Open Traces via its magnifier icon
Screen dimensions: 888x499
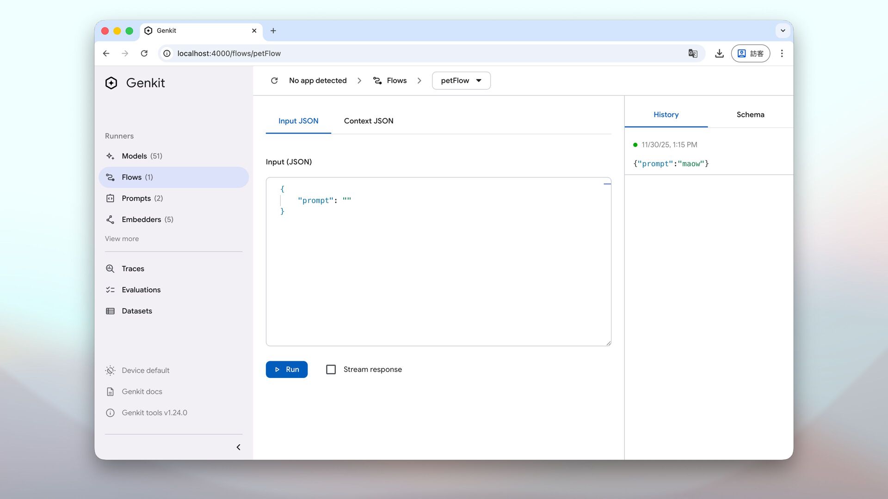pos(110,268)
